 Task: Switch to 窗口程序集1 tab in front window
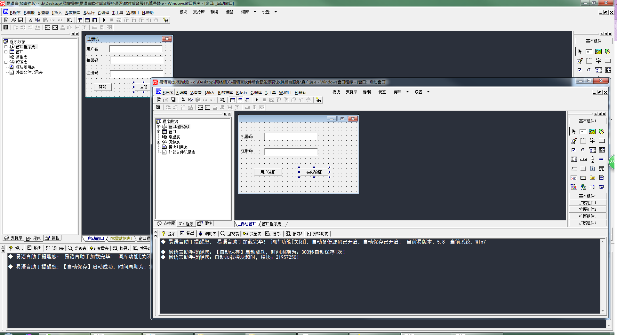272,224
